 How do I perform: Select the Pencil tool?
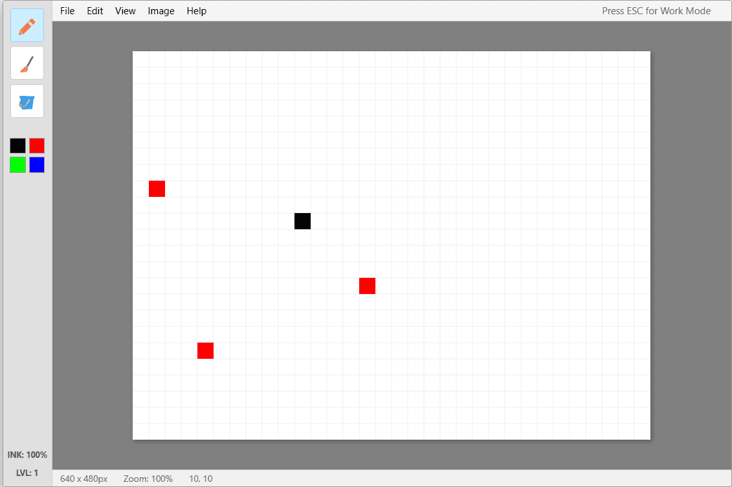[x=27, y=26]
